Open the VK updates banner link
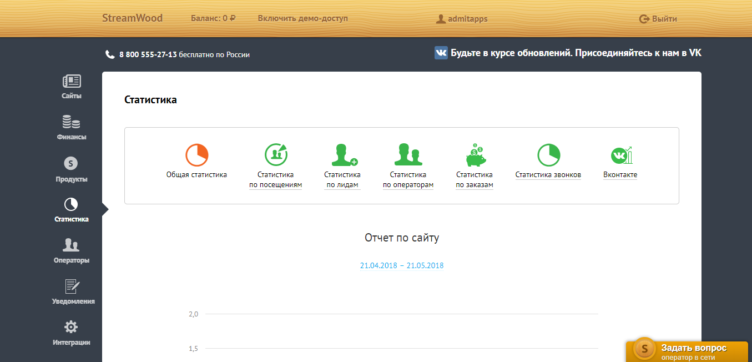The height and width of the screenshot is (362, 752). [x=568, y=53]
